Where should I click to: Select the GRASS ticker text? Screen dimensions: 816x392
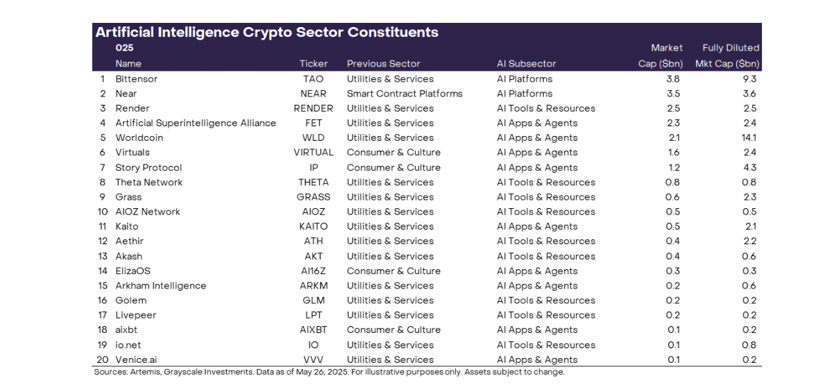pos(314,197)
